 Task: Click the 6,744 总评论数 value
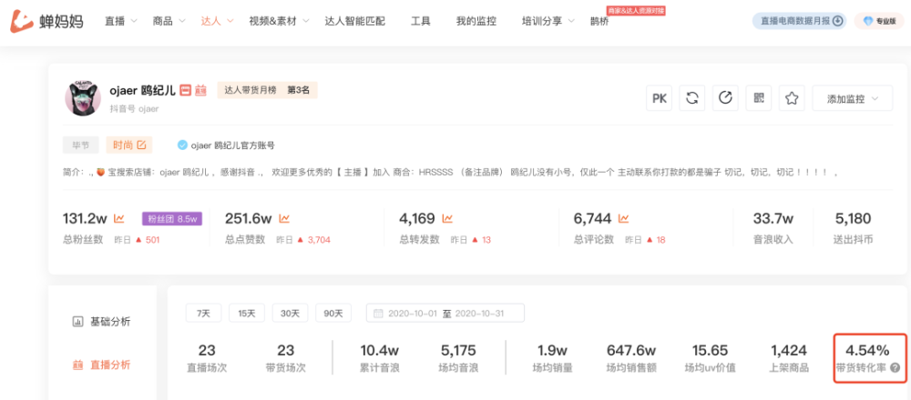coord(592,218)
